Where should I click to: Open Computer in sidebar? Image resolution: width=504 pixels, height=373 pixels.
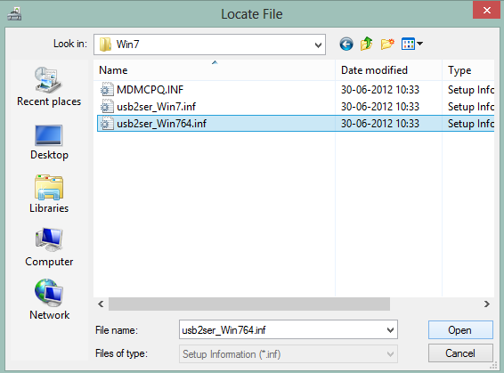[x=49, y=247]
